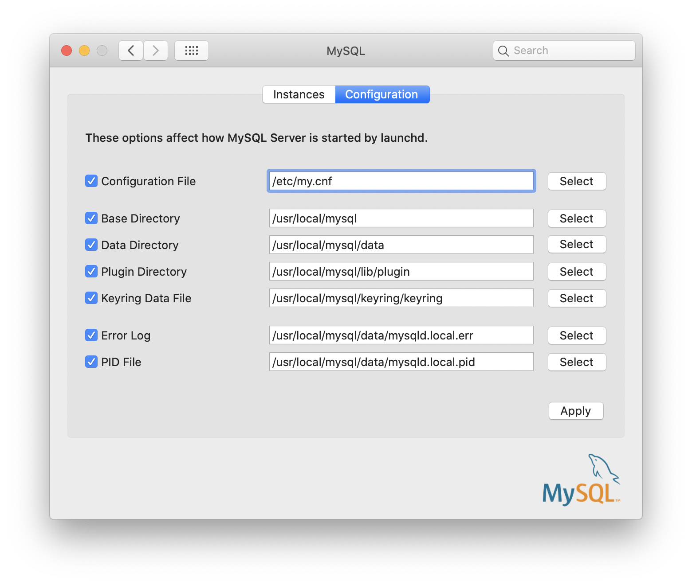The width and height of the screenshot is (692, 585).
Task: Go forward with the right chevron button
Action: [x=156, y=51]
